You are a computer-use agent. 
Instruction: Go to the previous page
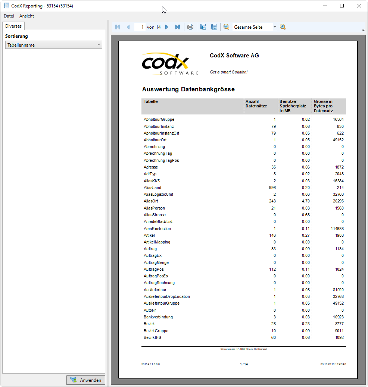pos(129,26)
